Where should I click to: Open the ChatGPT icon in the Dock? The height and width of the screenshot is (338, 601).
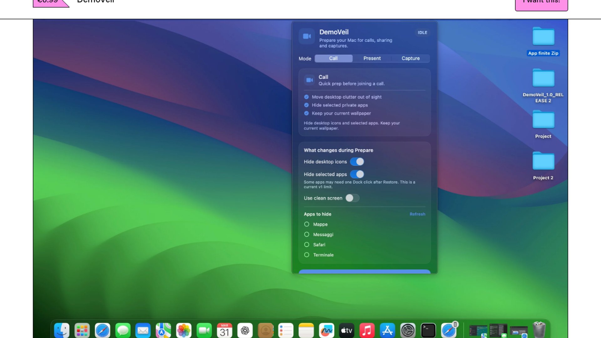pos(245,330)
